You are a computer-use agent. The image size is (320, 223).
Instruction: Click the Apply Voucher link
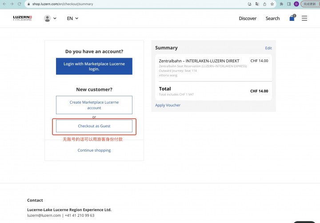click(168, 105)
